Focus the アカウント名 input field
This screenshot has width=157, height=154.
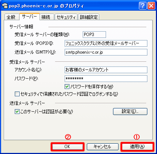click(106, 70)
